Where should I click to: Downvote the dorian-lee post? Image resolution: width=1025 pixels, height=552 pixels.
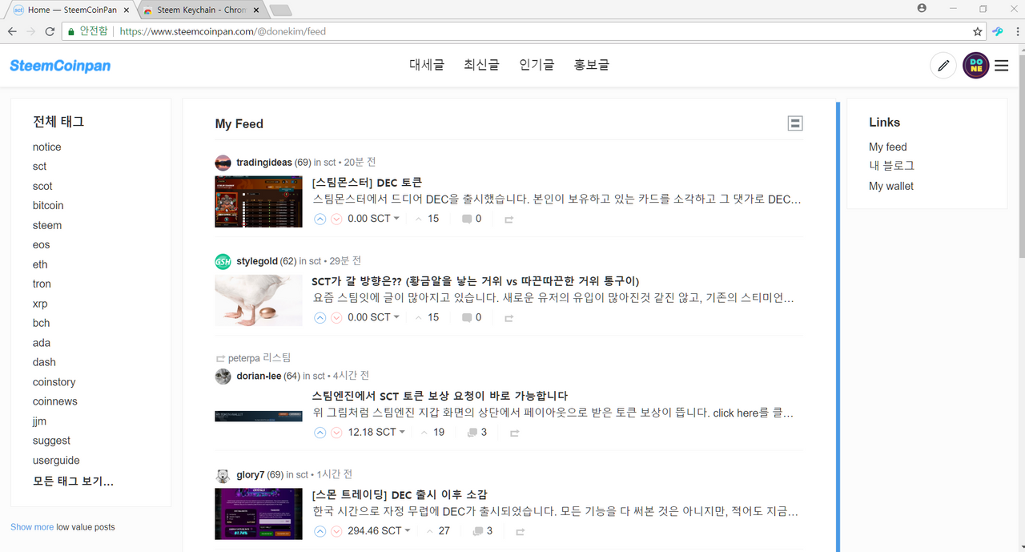336,433
